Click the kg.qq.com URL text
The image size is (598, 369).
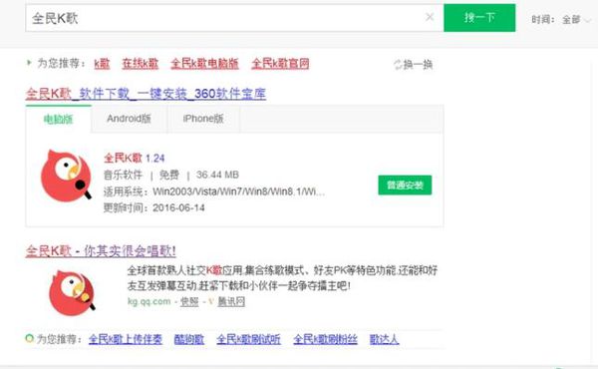[x=149, y=301]
